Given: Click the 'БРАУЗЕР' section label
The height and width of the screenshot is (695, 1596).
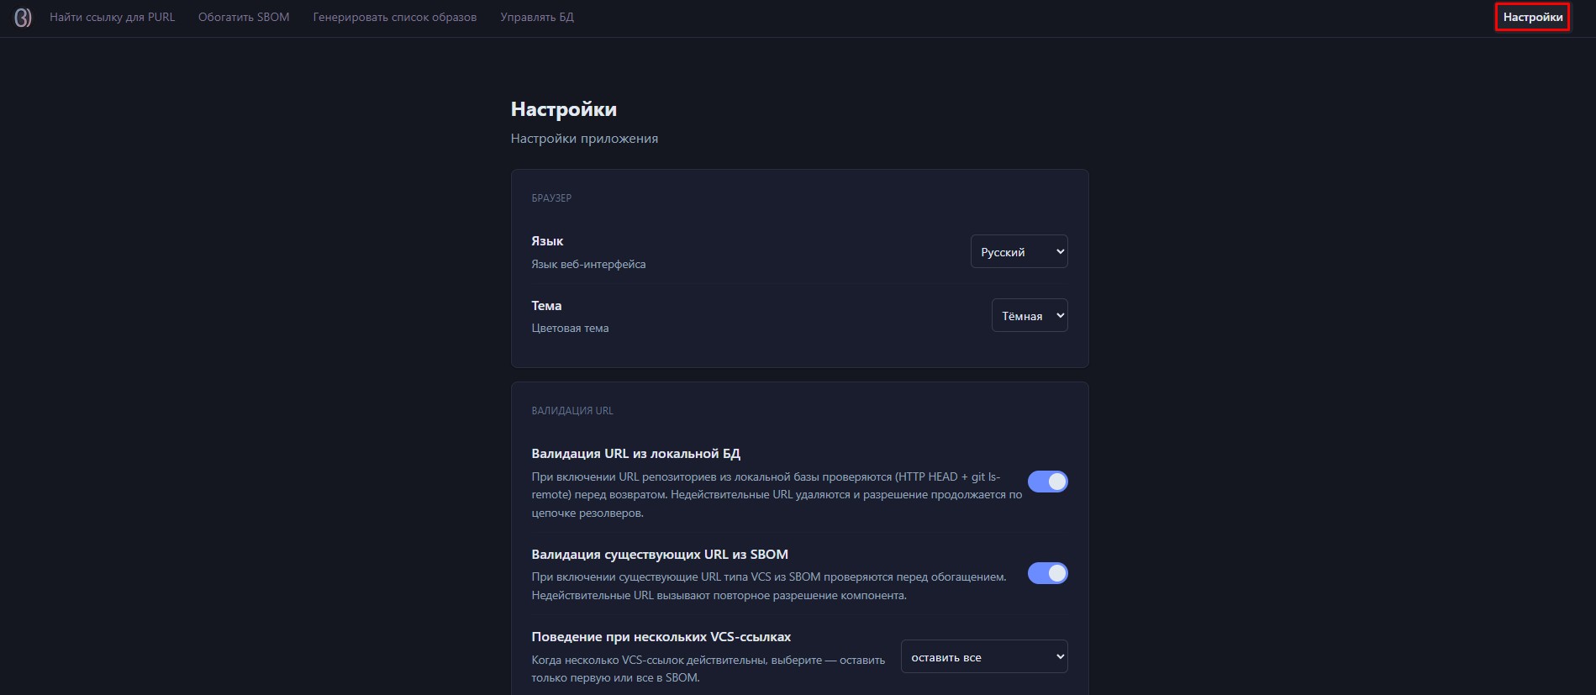Looking at the screenshot, I should pyautogui.click(x=551, y=198).
